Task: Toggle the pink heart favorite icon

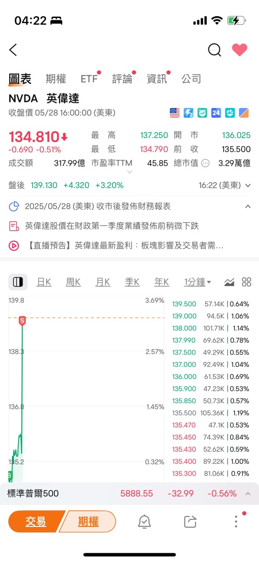Action: pyautogui.click(x=240, y=50)
